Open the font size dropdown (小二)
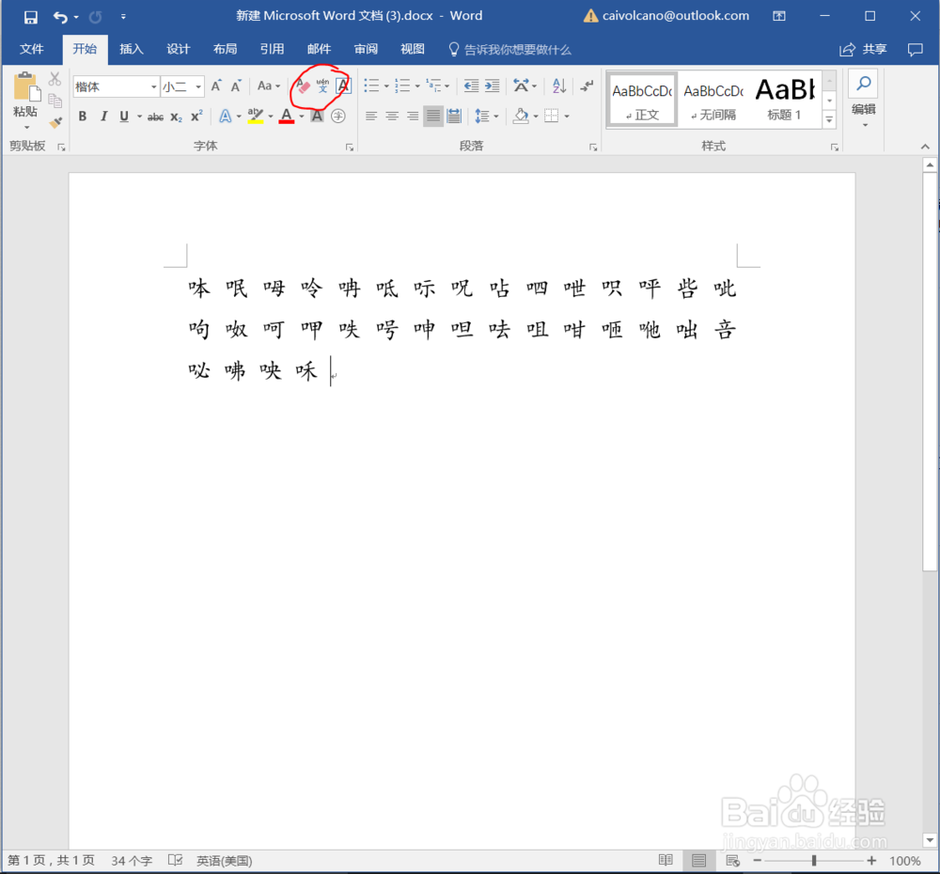Image resolution: width=940 pixels, height=874 pixels. point(197,86)
